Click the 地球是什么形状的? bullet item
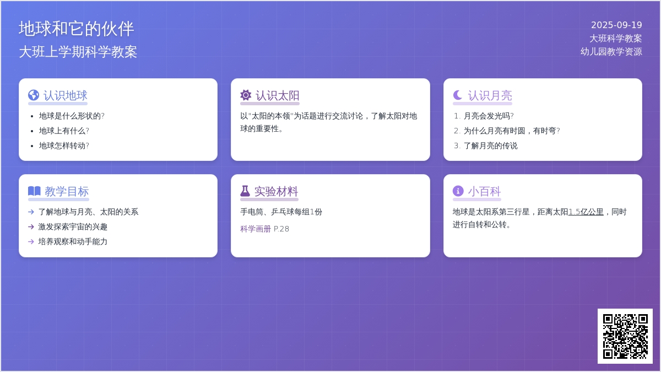Screen dimensions: 661x372 coord(72,116)
